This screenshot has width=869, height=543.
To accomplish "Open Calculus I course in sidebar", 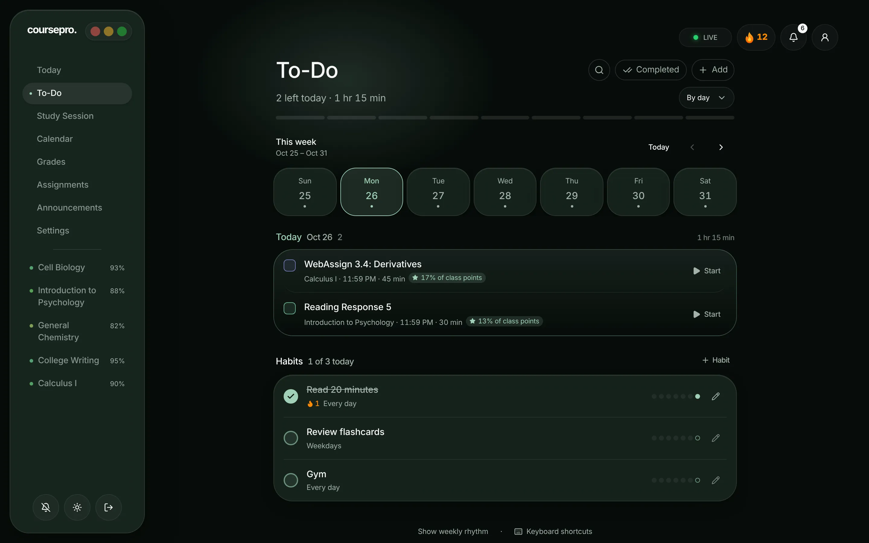I will [x=77, y=383].
